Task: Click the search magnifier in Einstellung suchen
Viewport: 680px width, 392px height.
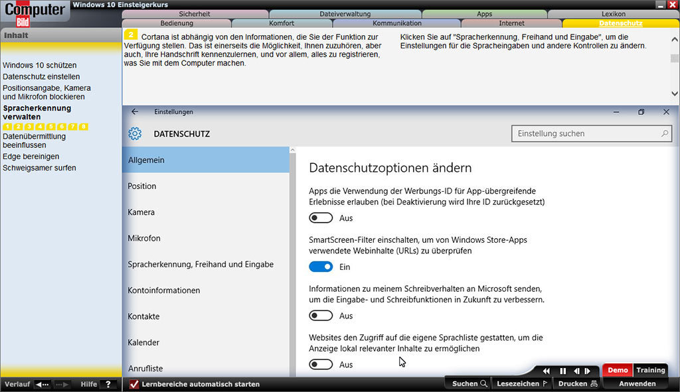Action: click(x=664, y=133)
